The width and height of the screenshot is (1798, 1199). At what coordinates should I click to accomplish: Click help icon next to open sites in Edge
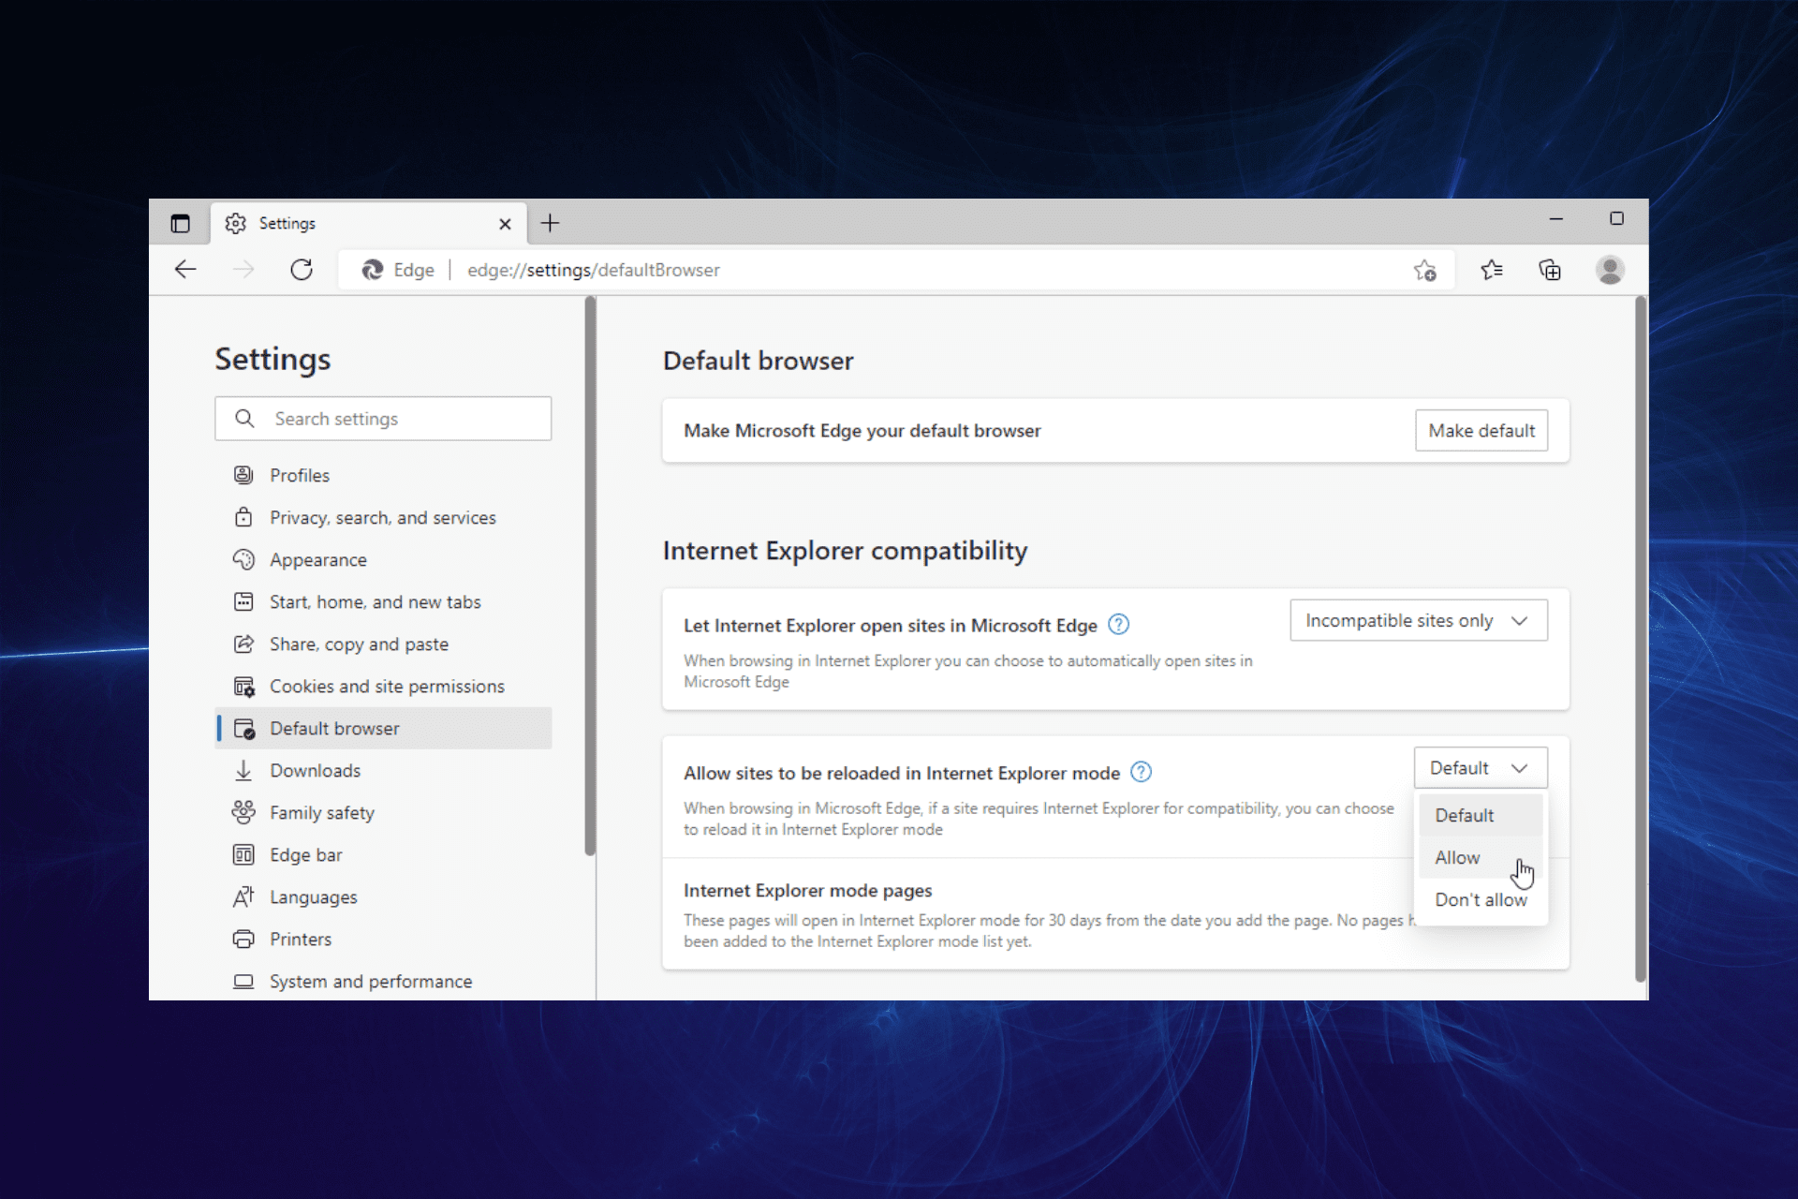pos(1118,625)
